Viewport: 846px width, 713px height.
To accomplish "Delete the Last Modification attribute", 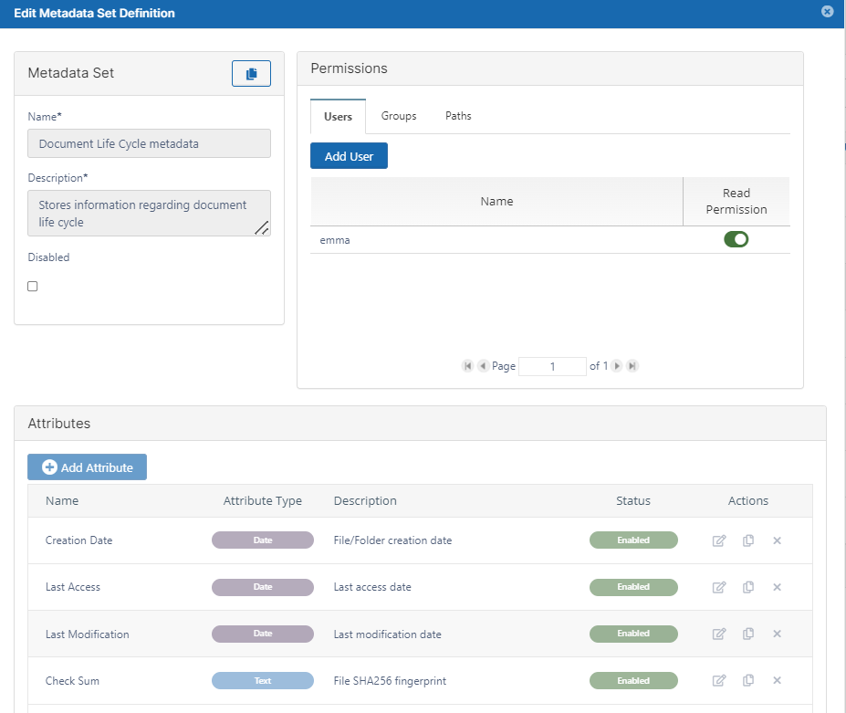I will 778,634.
